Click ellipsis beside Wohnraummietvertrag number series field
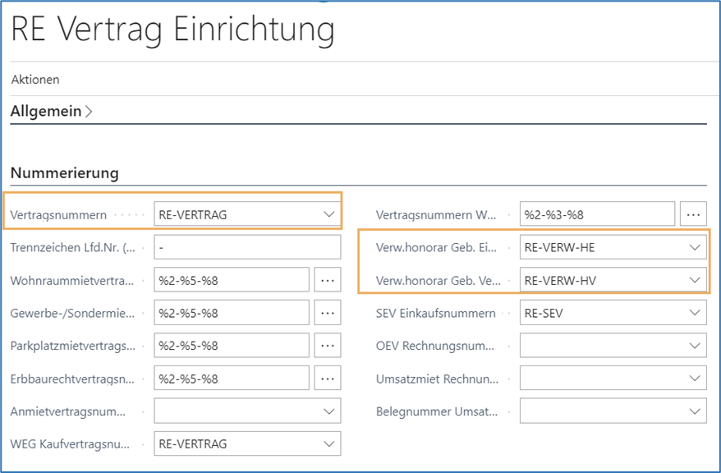The image size is (721, 473). [328, 279]
